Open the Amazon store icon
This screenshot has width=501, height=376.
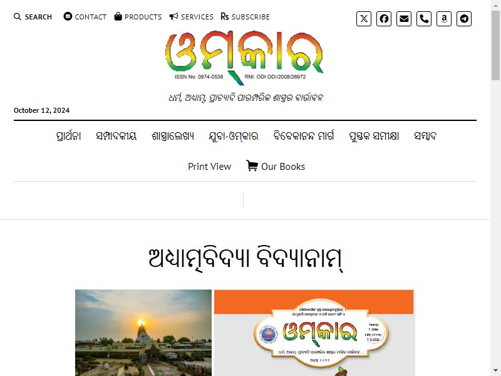click(444, 19)
